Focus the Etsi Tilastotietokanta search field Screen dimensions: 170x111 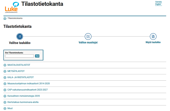(20, 56)
